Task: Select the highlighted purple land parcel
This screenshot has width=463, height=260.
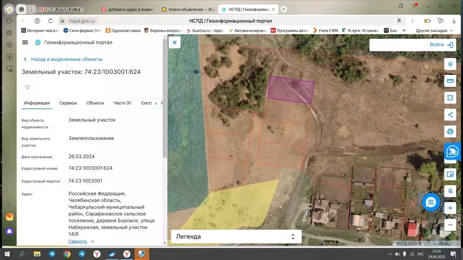Action: 291,90
